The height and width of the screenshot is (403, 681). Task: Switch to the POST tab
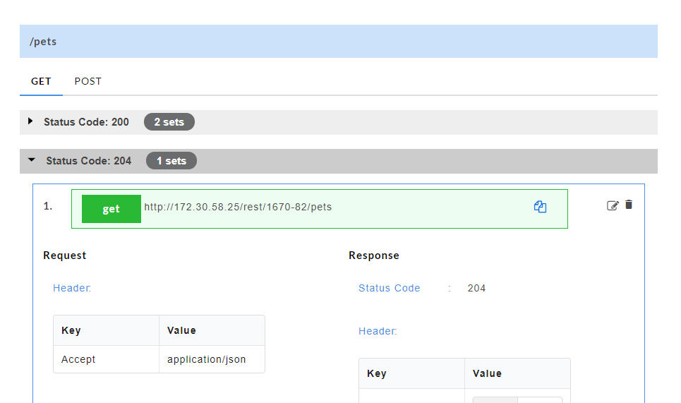point(88,81)
